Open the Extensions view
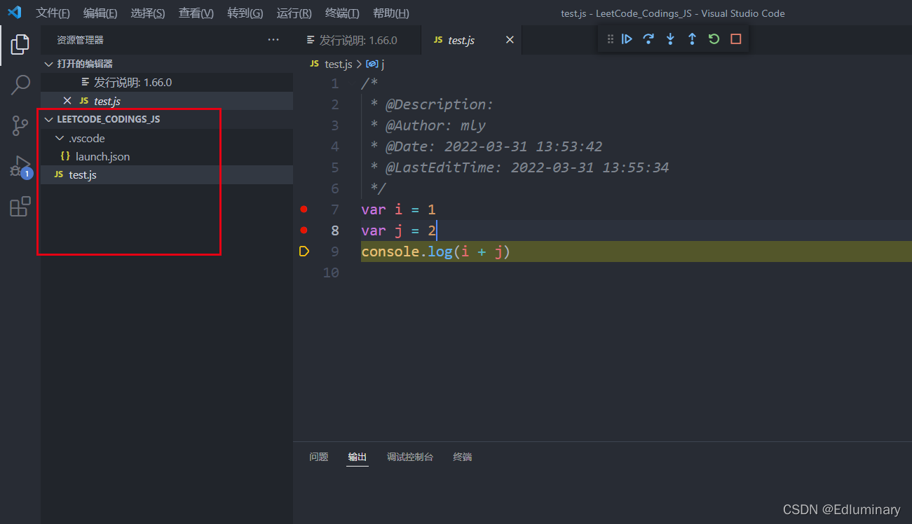912x524 pixels. point(20,207)
